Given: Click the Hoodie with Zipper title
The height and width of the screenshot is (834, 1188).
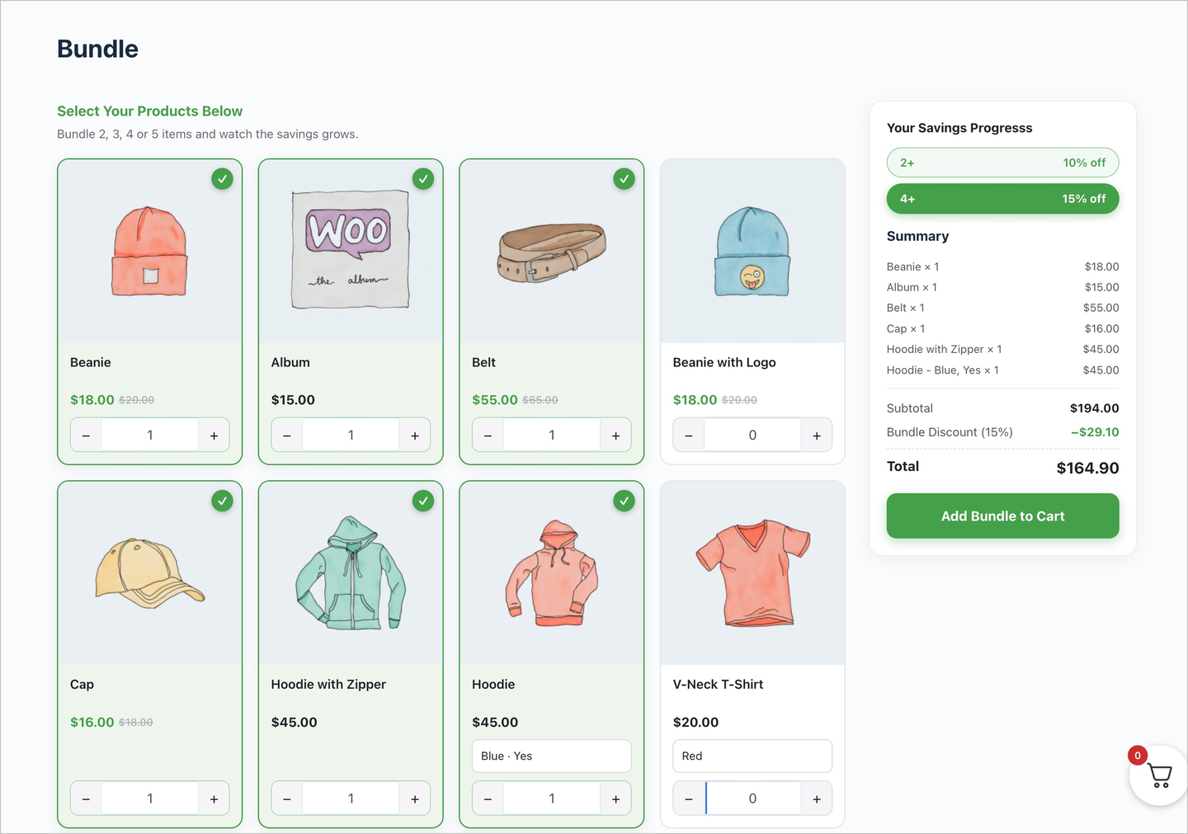Looking at the screenshot, I should coord(328,685).
